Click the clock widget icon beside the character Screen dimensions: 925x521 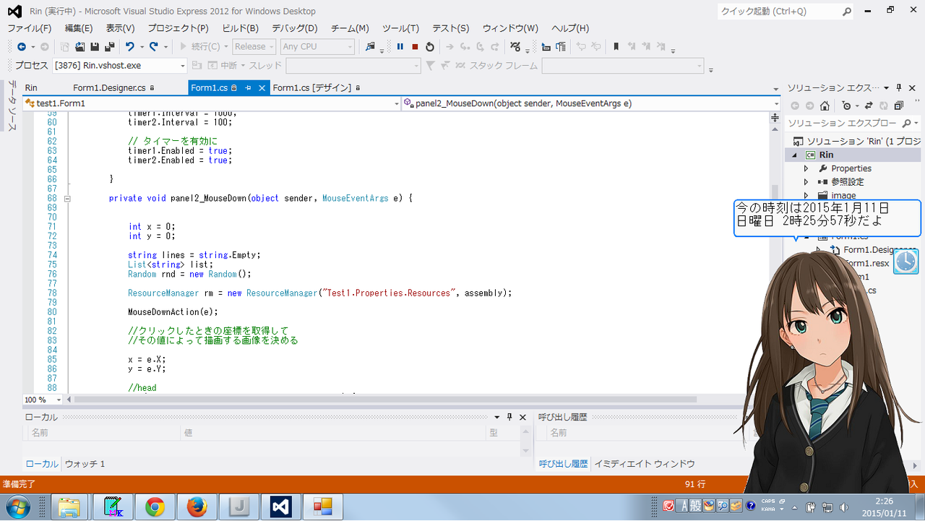click(x=906, y=261)
